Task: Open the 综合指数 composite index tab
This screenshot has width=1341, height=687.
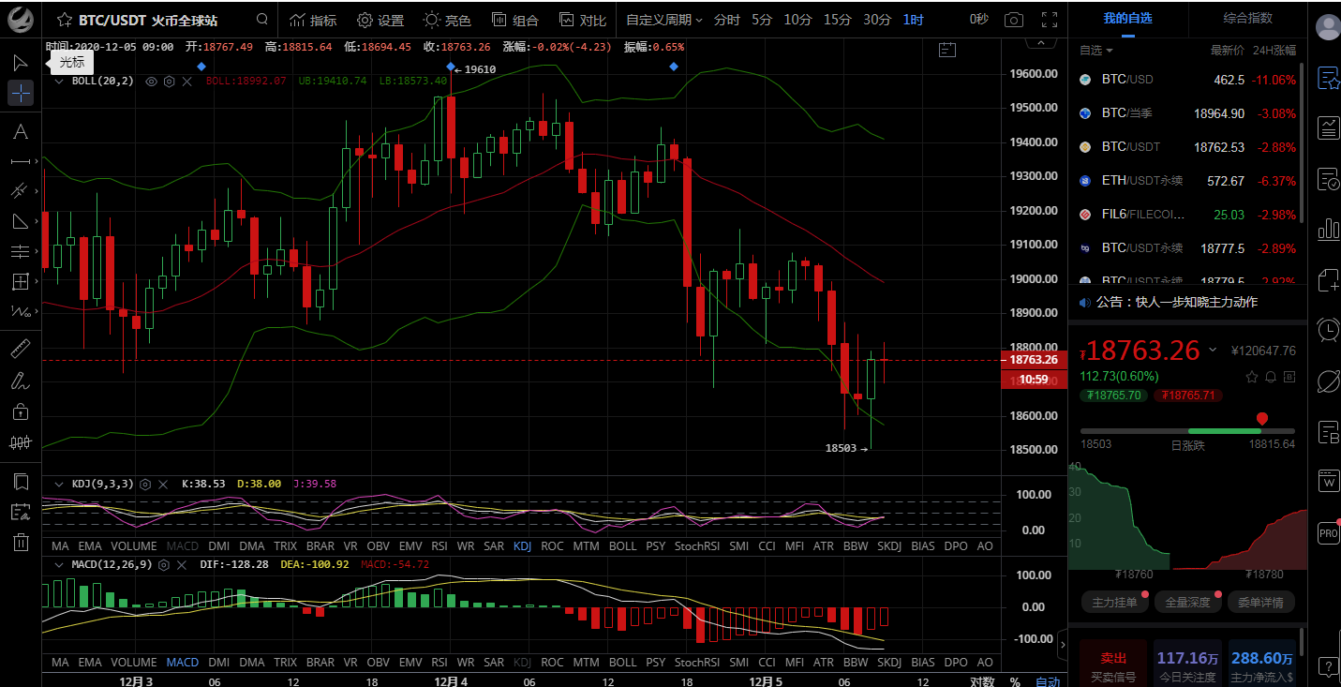Action: pos(1247,18)
